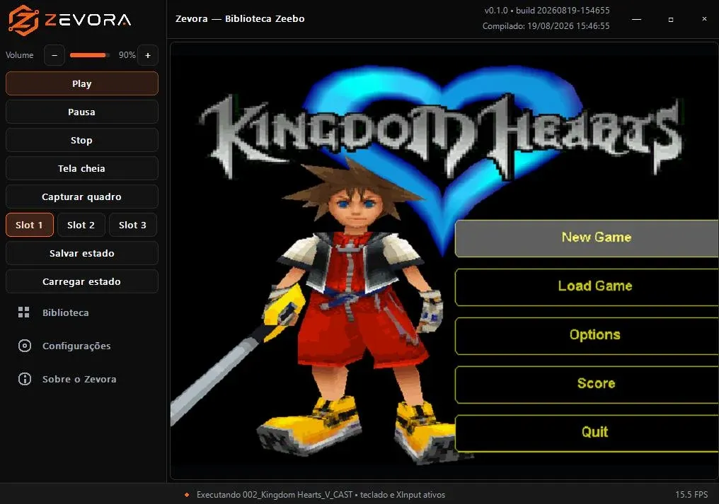The image size is (719, 504).
Task: Click the Zevora logo icon
Action: coord(23,19)
